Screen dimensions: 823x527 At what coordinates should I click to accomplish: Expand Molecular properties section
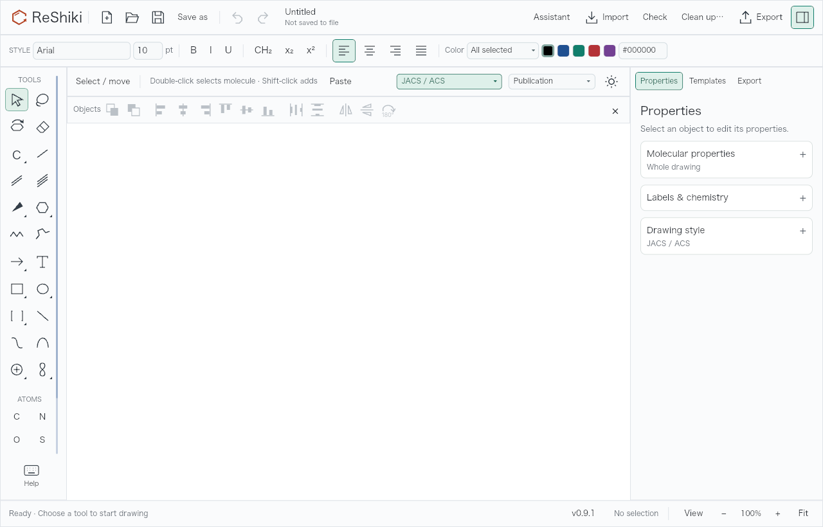727,159
